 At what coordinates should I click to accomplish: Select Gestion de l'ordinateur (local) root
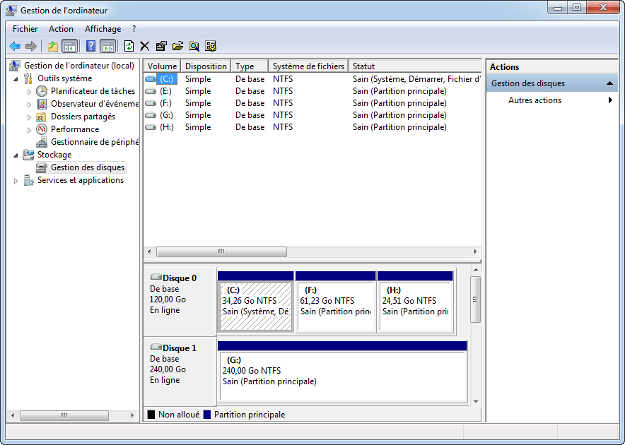pyautogui.click(x=79, y=66)
